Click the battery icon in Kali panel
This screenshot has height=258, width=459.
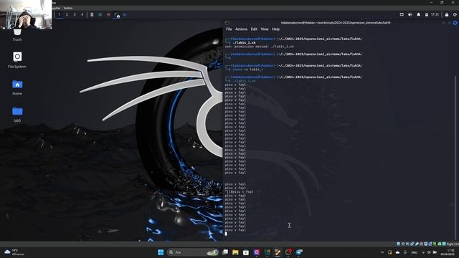tap(427, 14)
